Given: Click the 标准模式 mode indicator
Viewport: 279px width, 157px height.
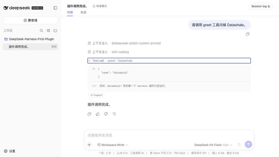Looking at the screenshot, I should [x=100, y=6].
